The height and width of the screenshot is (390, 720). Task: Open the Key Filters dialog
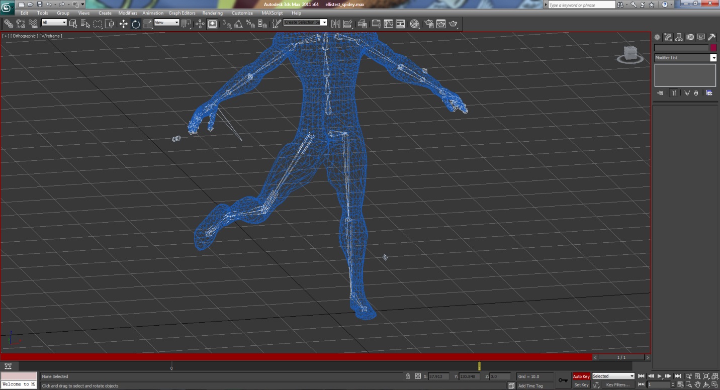coord(618,385)
